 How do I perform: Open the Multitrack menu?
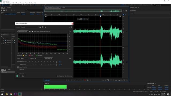tap(9, 3)
